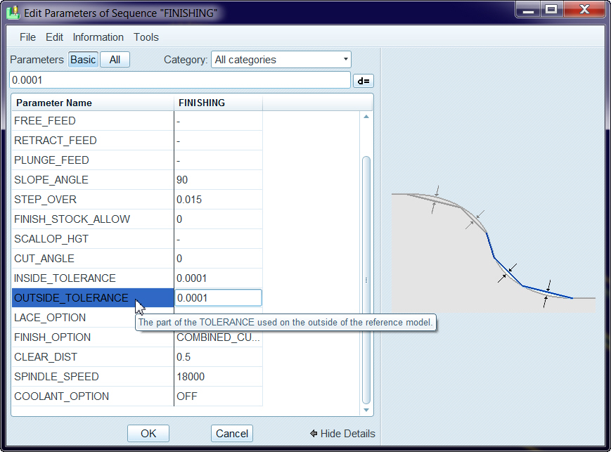Image resolution: width=611 pixels, height=452 pixels.
Task: Click the d= dimension input icon
Action: click(363, 81)
